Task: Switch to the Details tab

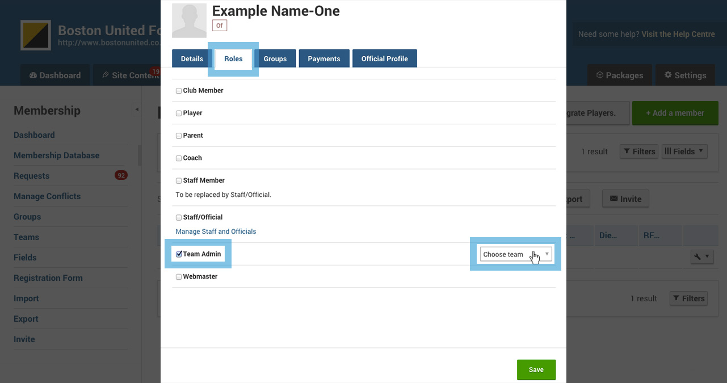Action: pyautogui.click(x=192, y=59)
